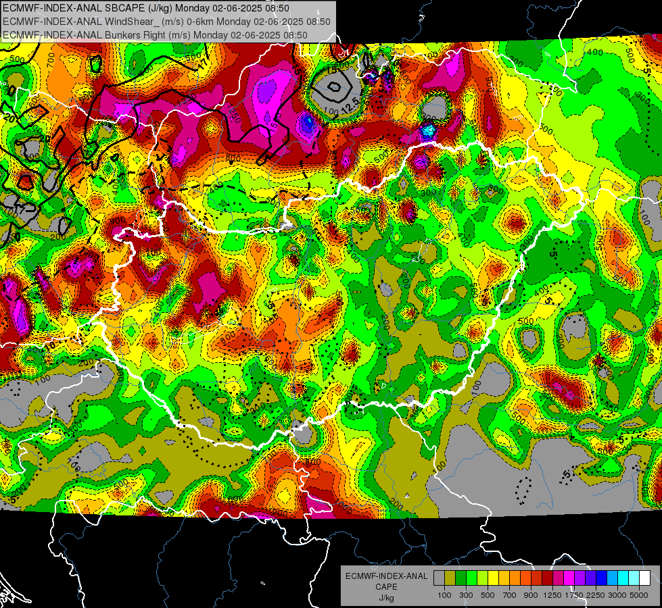Click the legend scale value 1750

[574, 595]
